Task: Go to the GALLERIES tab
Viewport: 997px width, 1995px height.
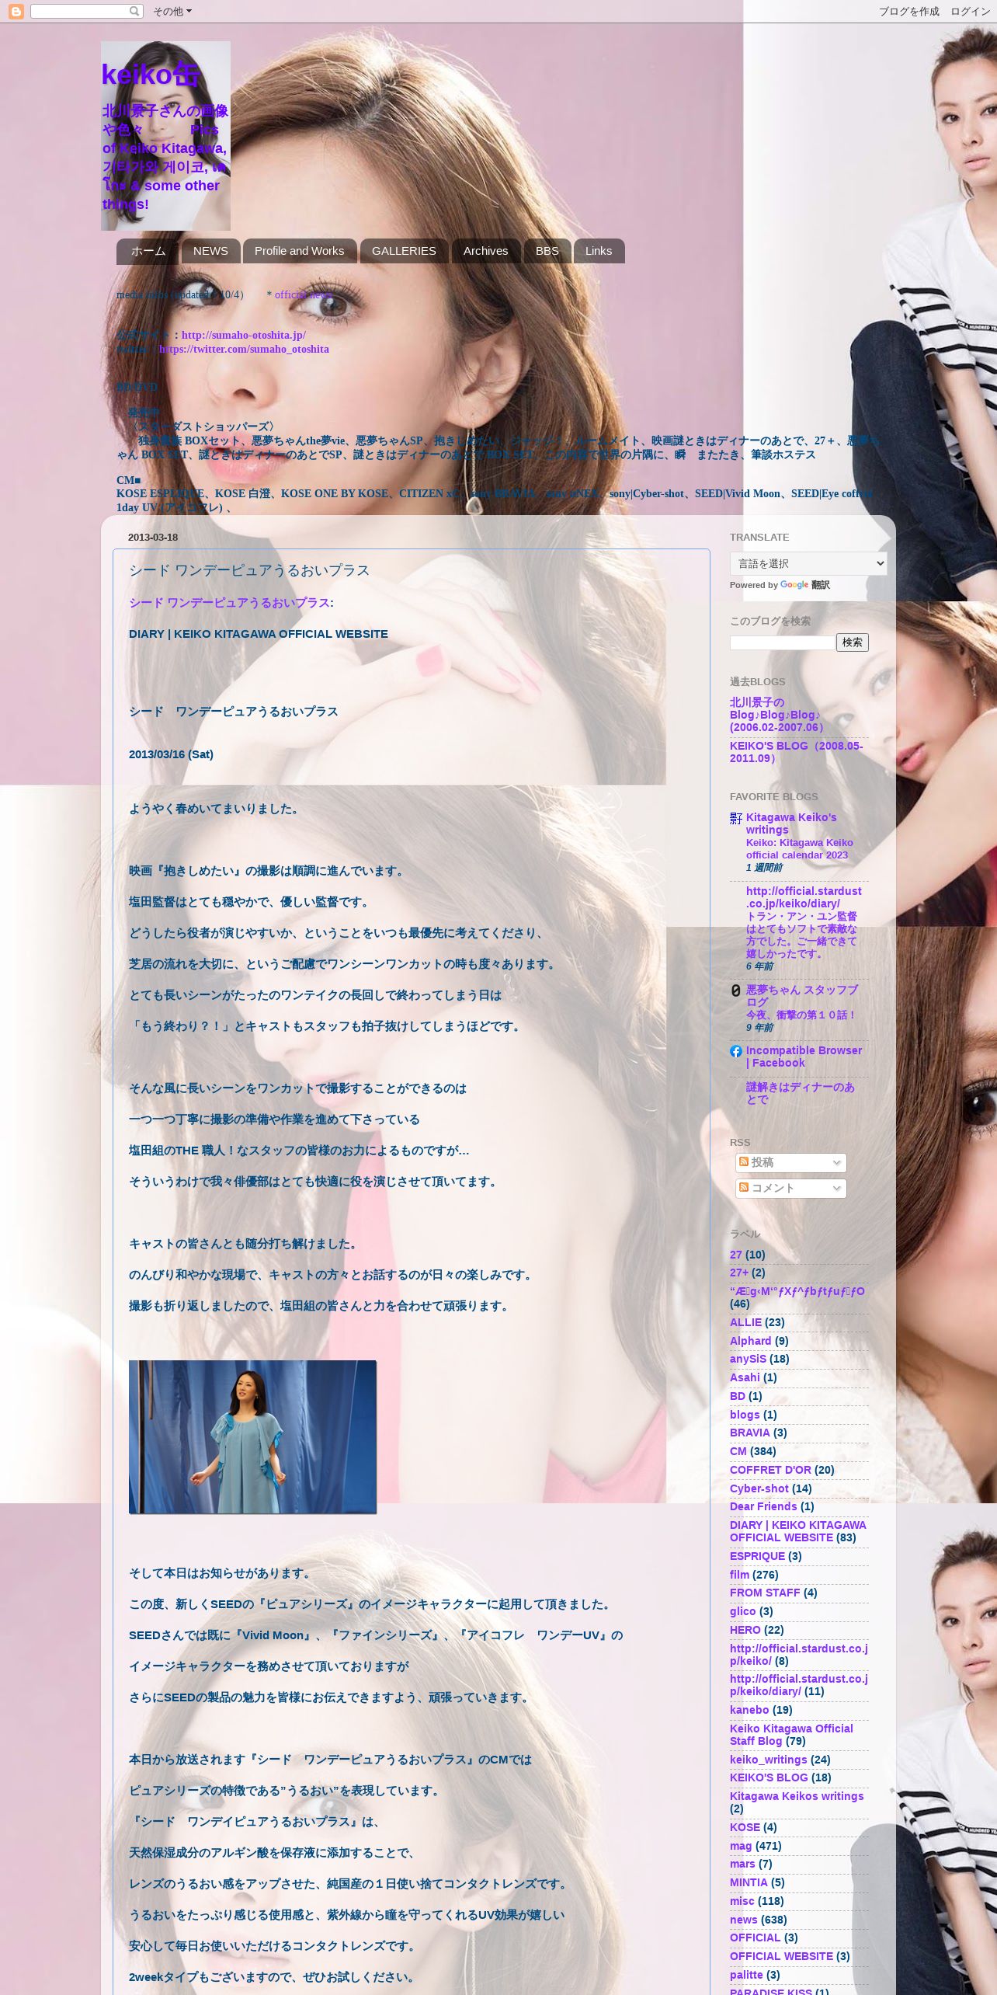Action: [404, 251]
